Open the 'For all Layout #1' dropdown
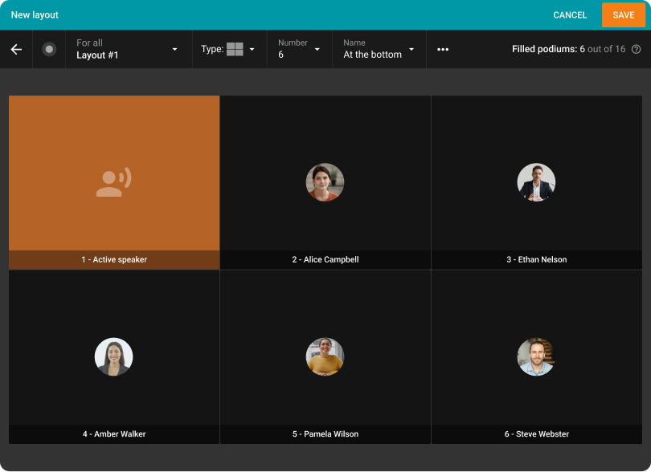651x472 pixels. point(127,50)
